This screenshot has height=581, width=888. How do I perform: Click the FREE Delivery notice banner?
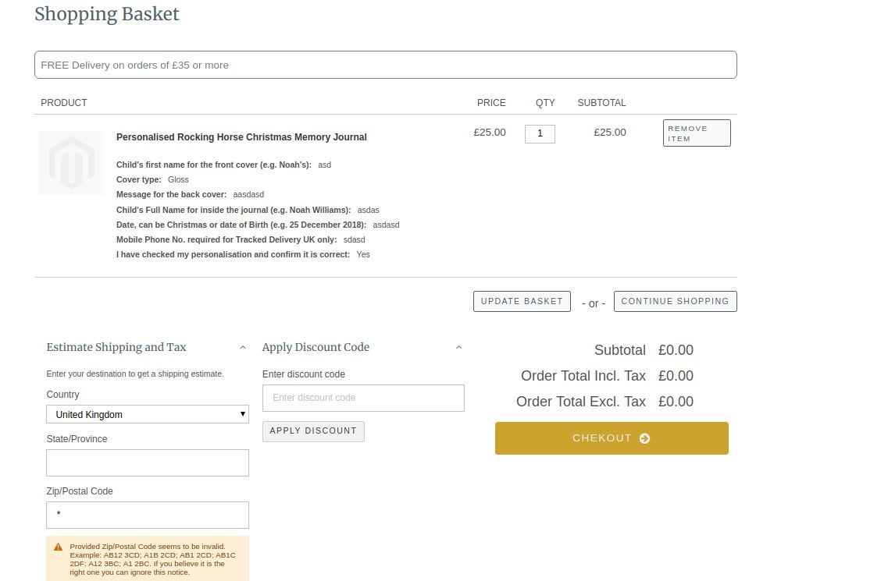[385, 65]
